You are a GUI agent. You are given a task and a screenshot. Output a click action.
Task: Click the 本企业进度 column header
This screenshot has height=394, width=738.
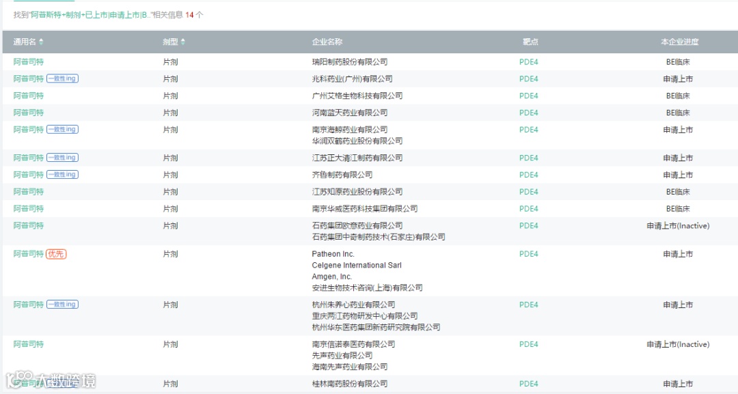click(x=680, y=42)
